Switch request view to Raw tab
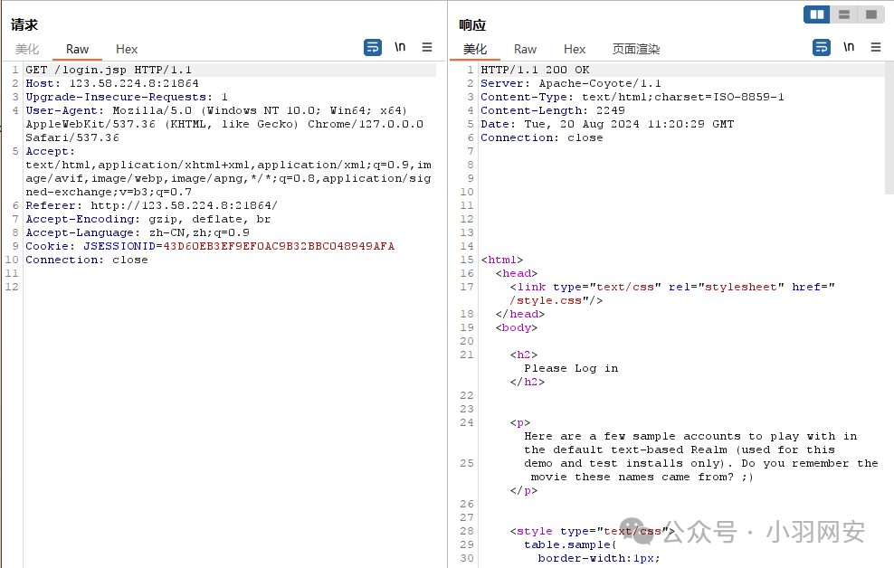The width and height of the screenshot is (894, 568). pyautogui.click(x=77, y=50)
